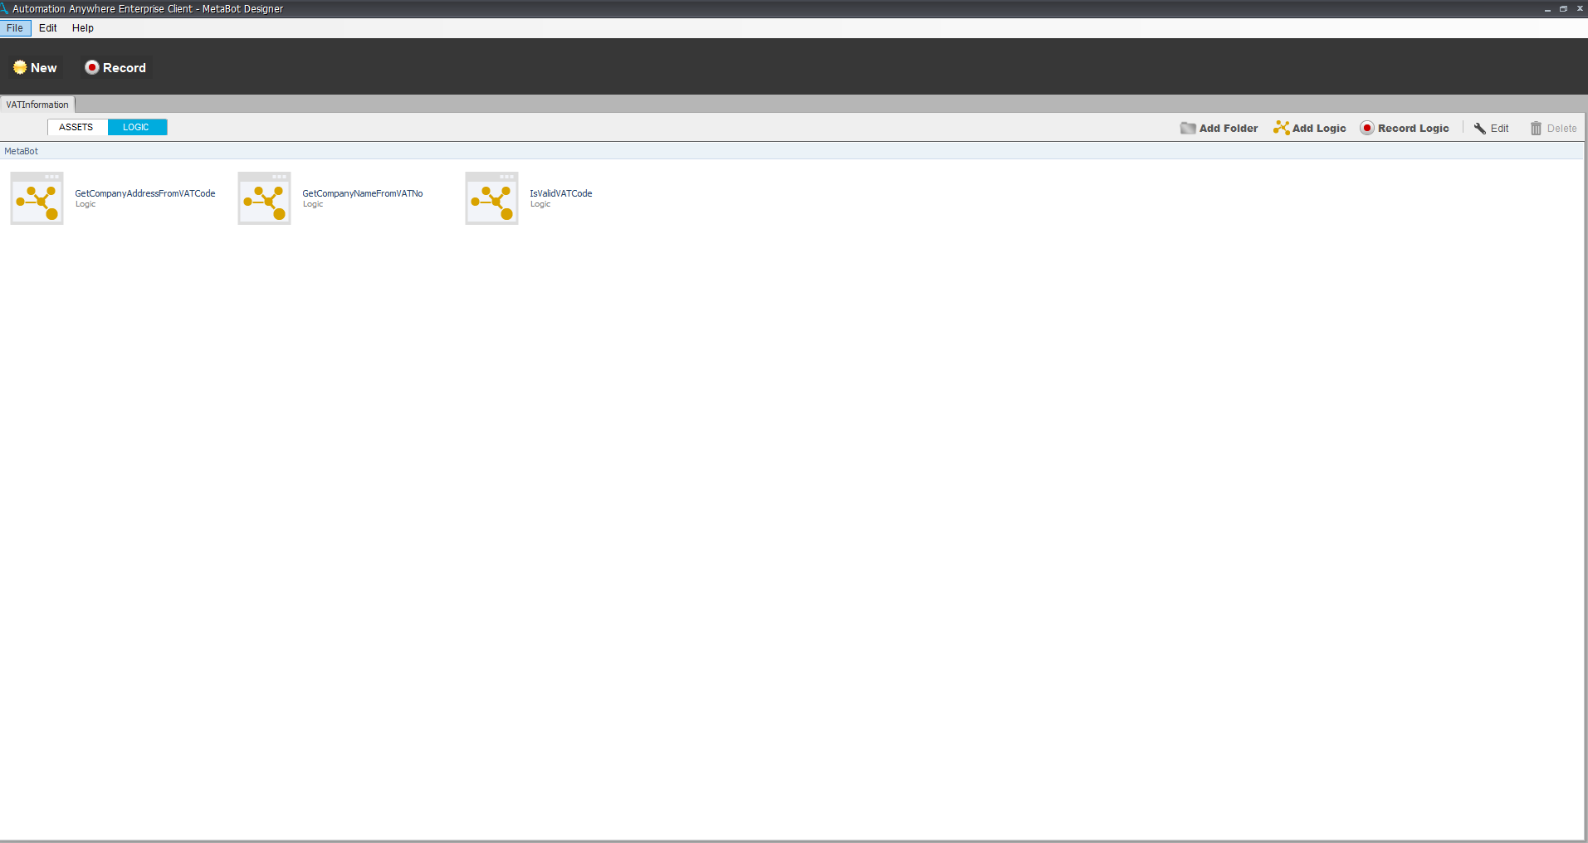The height and width of the screenshot is (843, 1588).
Task: Click the New sunburst icon
Action: pyautogui.click(x=20, y=67)
